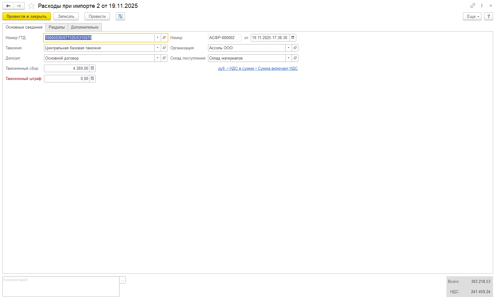Open the Организация record form
The width and height of the screenshot is (497, 297).
click(x=295, y=48)
